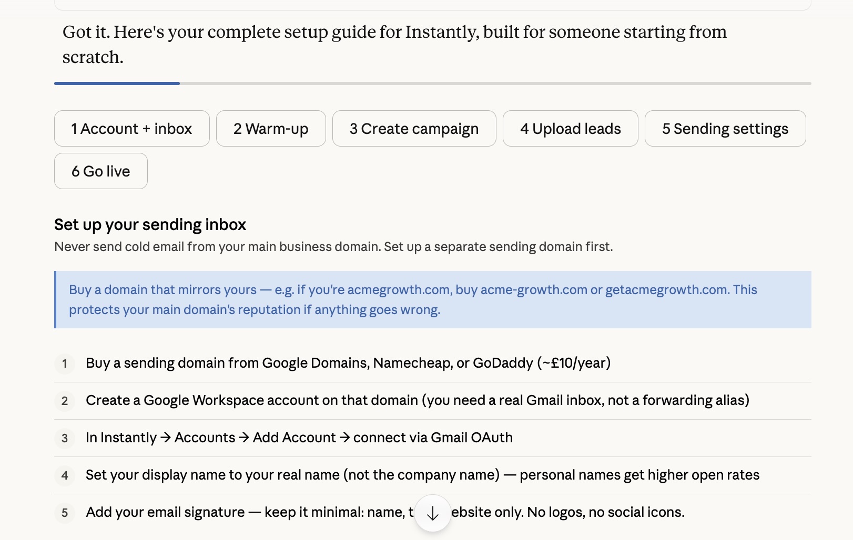Open the "1 Account + inbox" step tab
The image size is (853, 540).
[131, 129]
